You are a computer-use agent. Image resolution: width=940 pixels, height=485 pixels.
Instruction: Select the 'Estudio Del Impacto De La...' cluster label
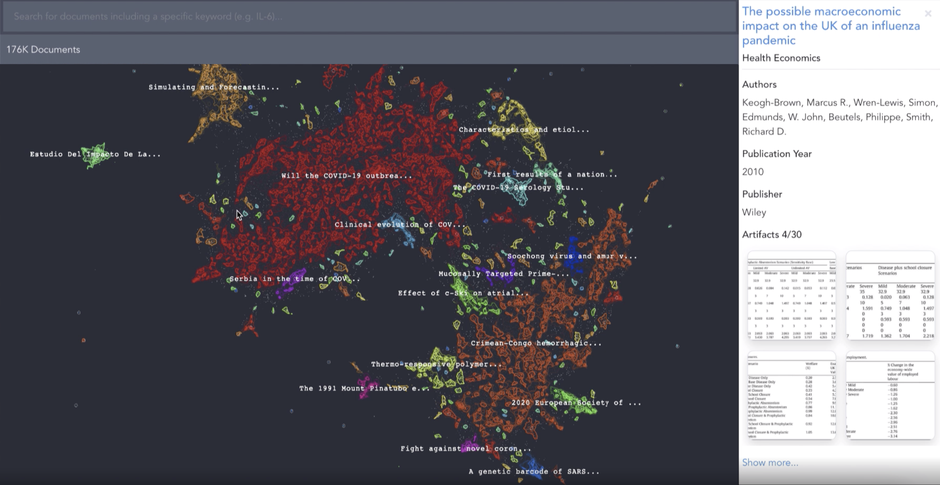pos(95,154)
